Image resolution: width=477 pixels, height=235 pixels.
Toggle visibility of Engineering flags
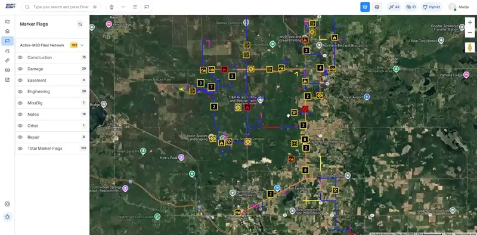(20, 91)
